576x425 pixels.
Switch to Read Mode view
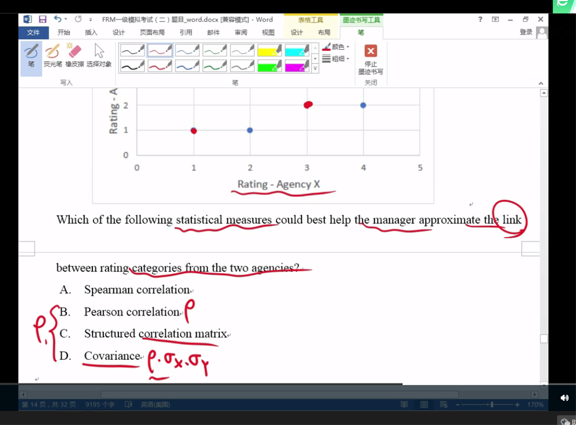click(404, 405)
